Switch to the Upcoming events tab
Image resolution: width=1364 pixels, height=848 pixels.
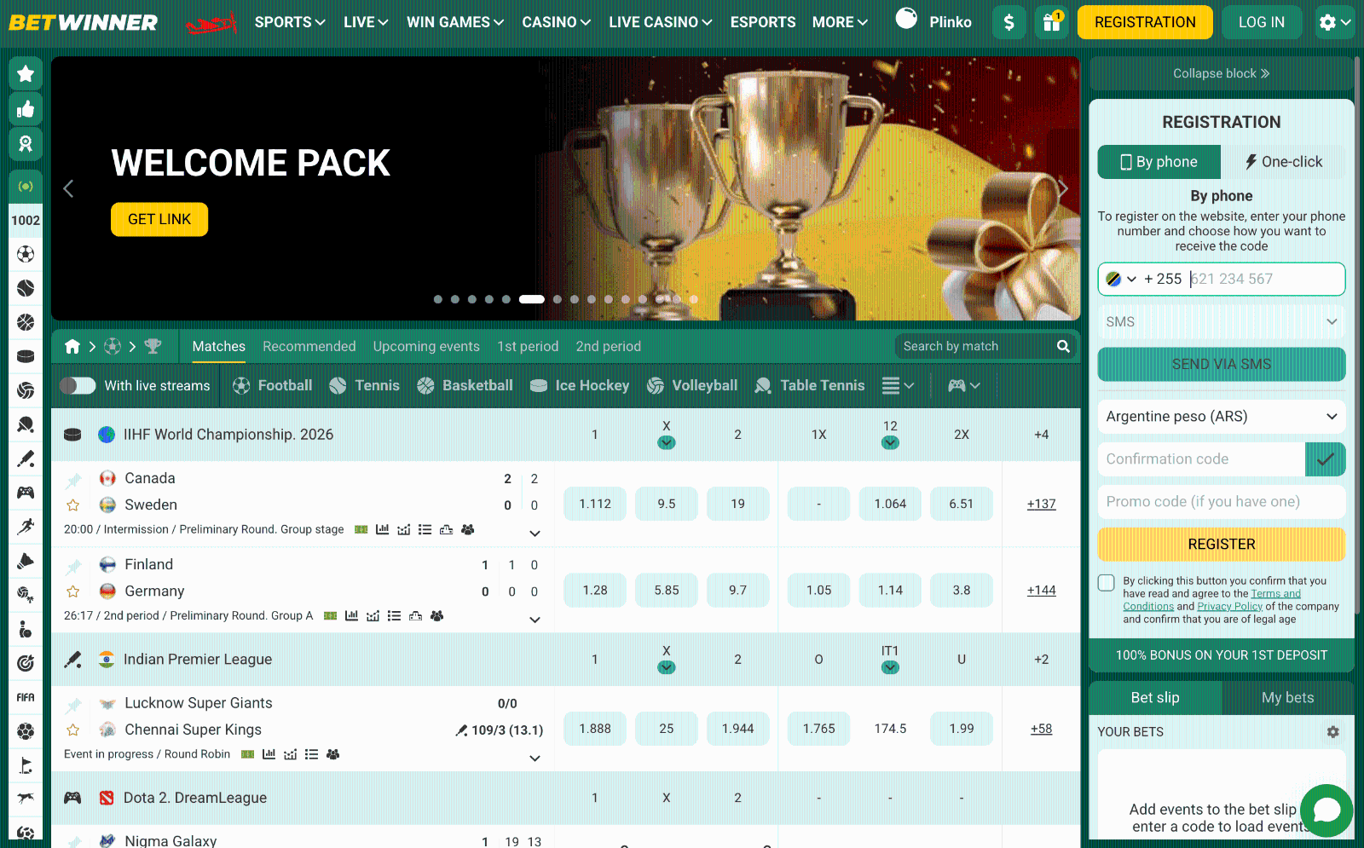point(426,346)
